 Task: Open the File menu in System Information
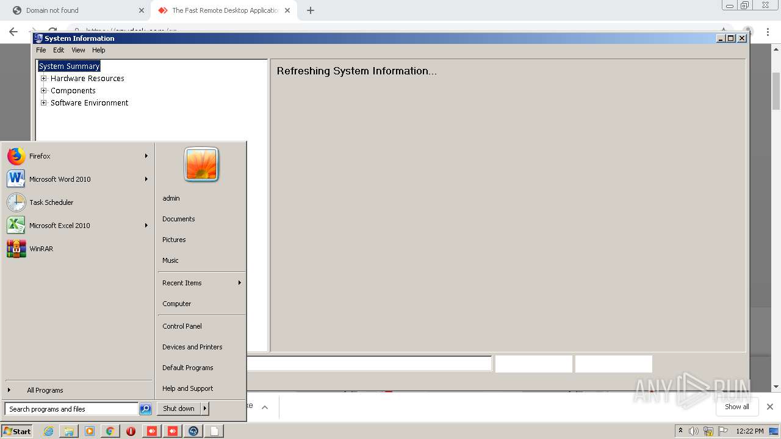click(x=41, y=50)
